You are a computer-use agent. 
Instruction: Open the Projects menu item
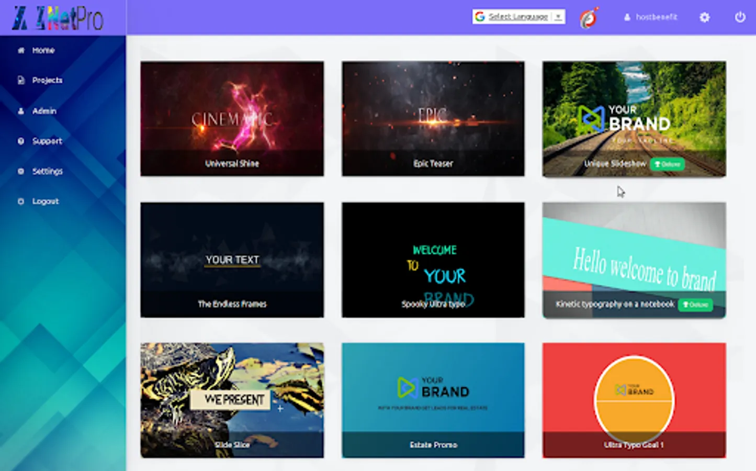pyautogui.click(x=47, y=80)
